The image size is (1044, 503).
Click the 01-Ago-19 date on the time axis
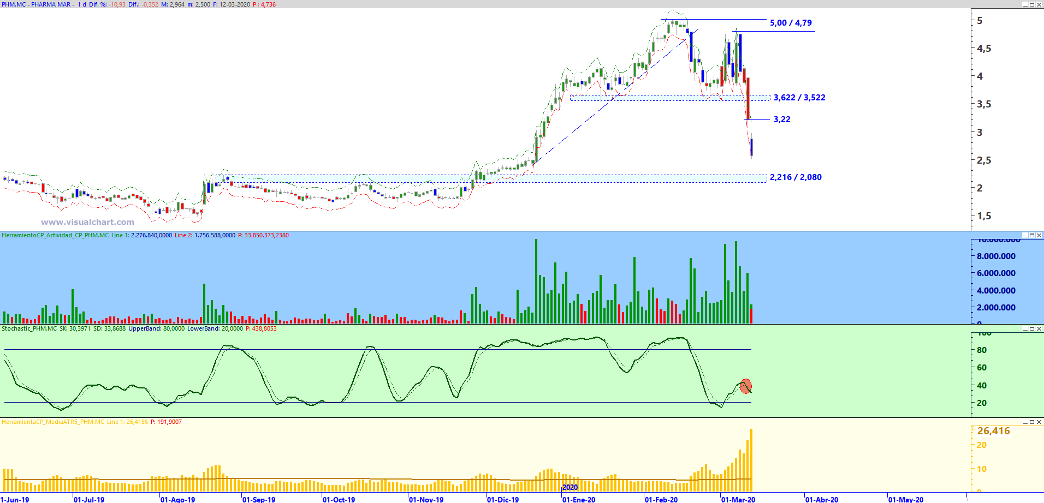(177, 499)
